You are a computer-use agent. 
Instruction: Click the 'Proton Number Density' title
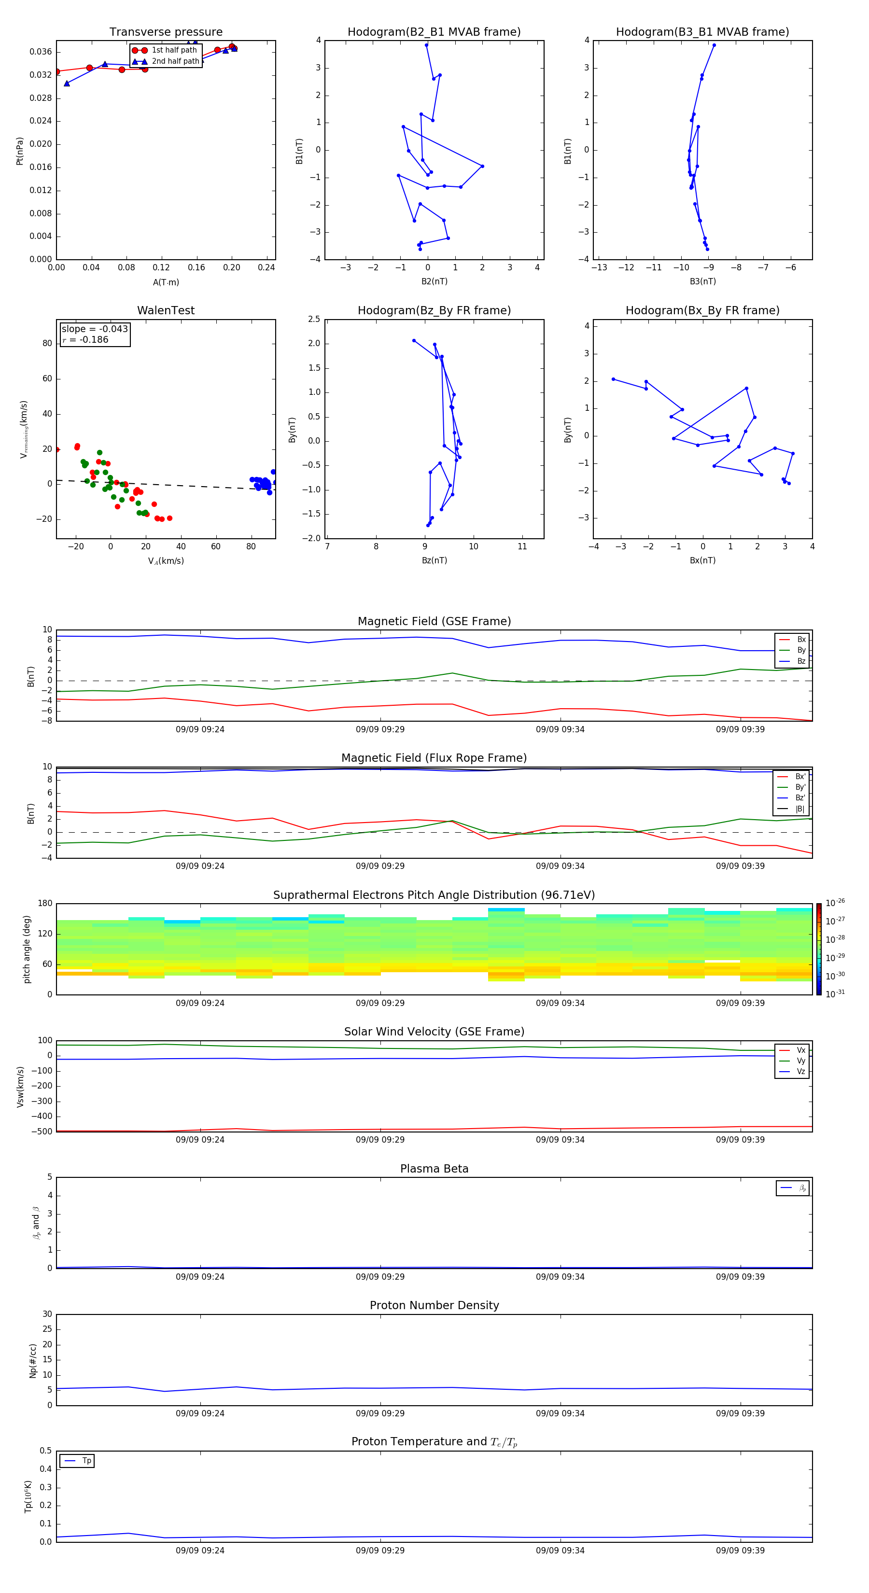coord(434,1305)
